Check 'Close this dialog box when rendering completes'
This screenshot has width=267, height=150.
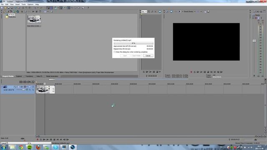pos(115,52)
